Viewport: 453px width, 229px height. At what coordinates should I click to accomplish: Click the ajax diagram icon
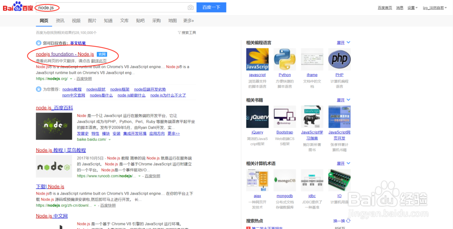[x=257, y=180]
